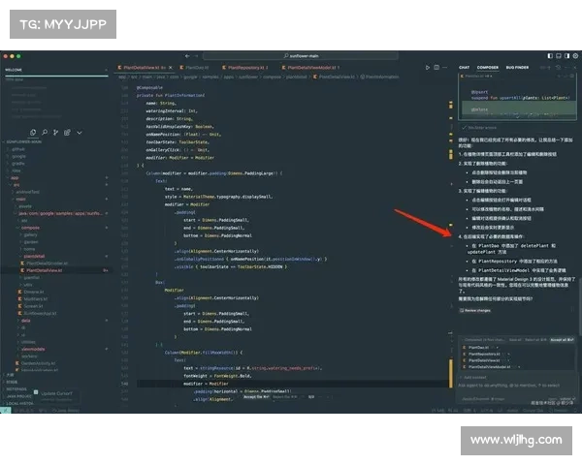Click the Run play icon above editor
Screen dimensions: 582x465
tap(428, 67)
